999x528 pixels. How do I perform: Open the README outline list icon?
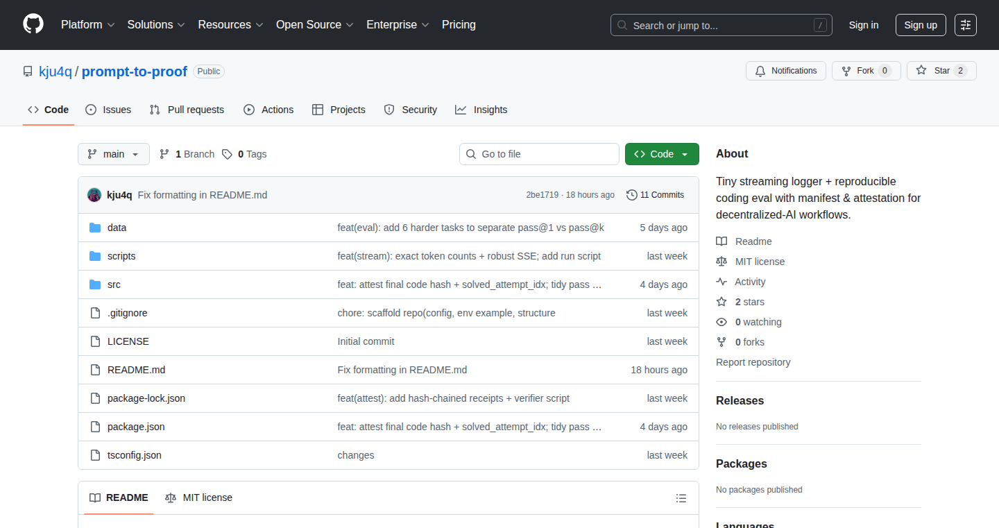click(681, 498)
